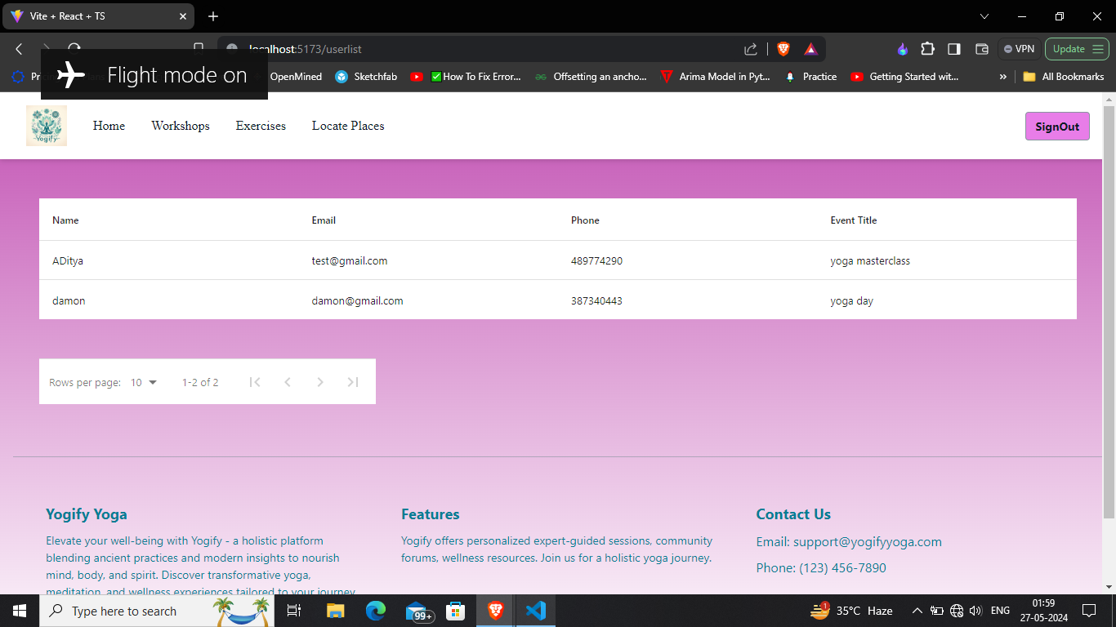The image size is (1116, 627).
Task: Open the All Bookmarks folder
Action: 1063,77
